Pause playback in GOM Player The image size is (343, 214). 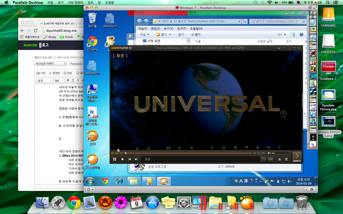pyautogui.click(x=114, y=159)
